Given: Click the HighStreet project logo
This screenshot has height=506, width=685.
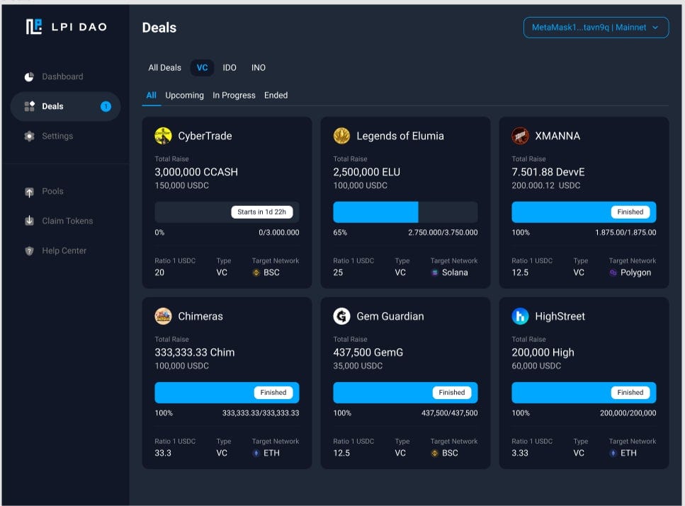Looking at the screenshot, I should click(520, 316).
